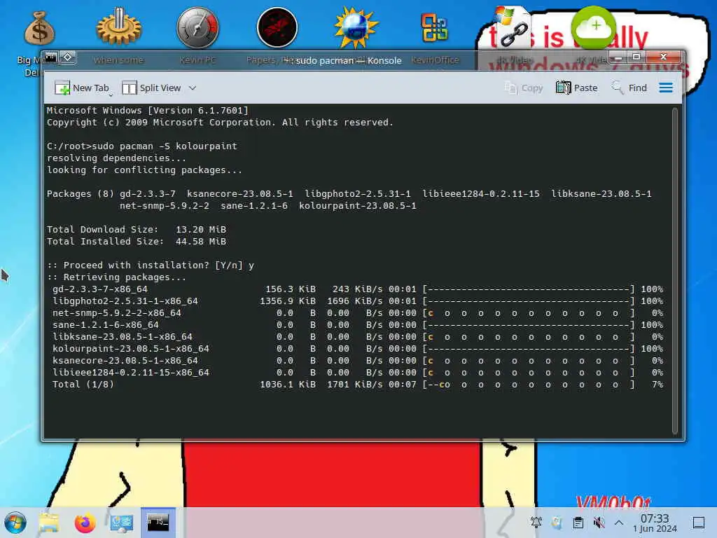
Task: Toggle the pin-on-all-desktops diamond title bar icon
Action: click(x=68, y=57)
